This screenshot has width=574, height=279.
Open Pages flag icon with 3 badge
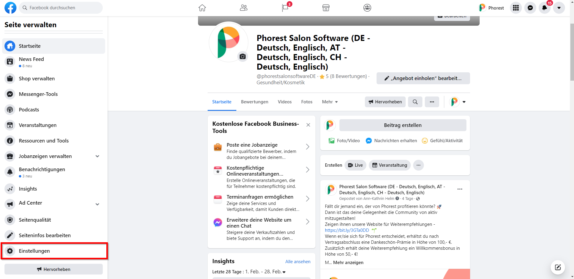point(285,8)
